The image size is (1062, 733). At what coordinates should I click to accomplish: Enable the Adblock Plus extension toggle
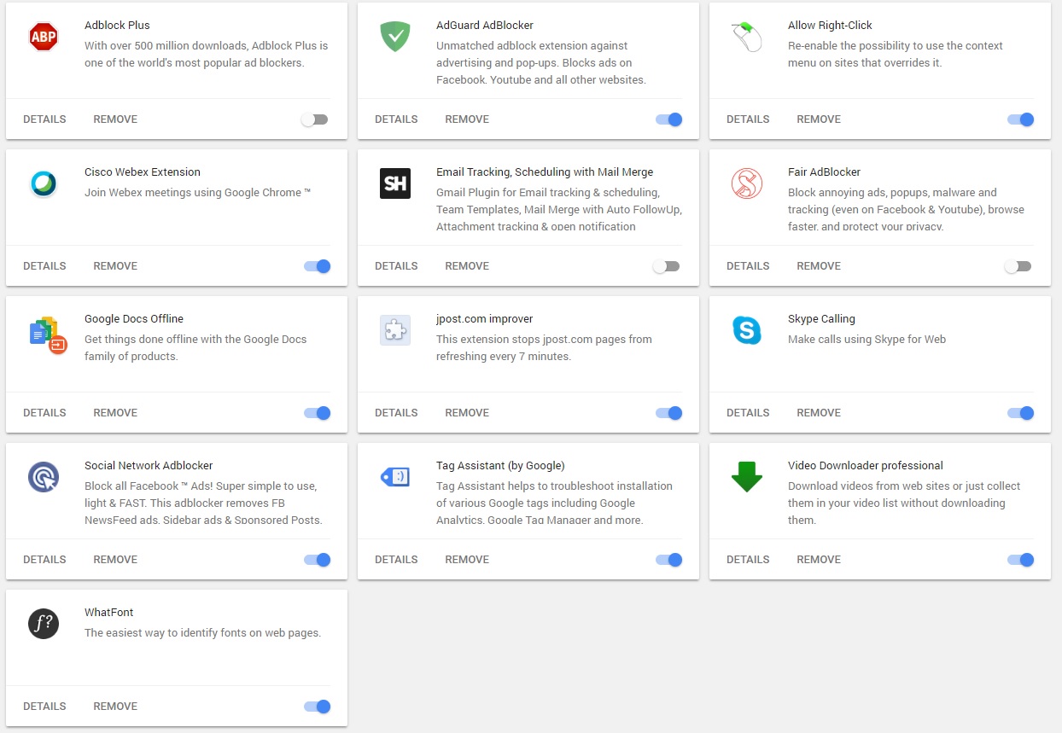click(x=315, y=119)
